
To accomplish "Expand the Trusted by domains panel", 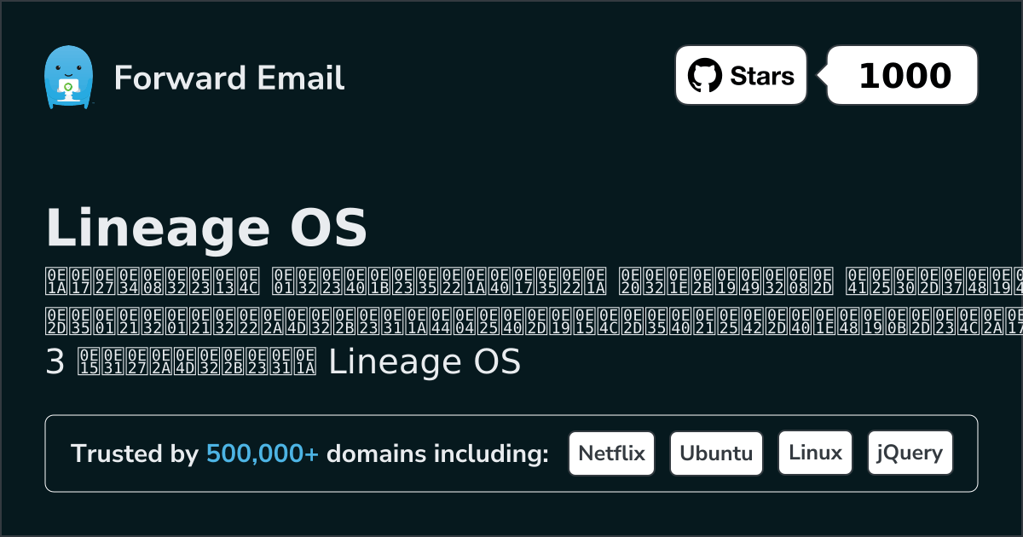I will pyautogui.click(x=511, y=453).
